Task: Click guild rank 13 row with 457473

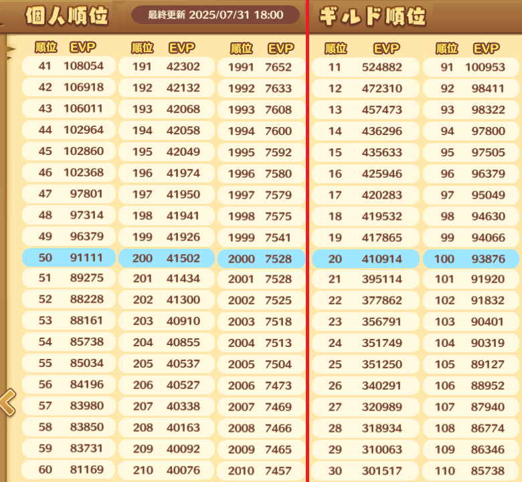Action: click(x=365, y=110)
